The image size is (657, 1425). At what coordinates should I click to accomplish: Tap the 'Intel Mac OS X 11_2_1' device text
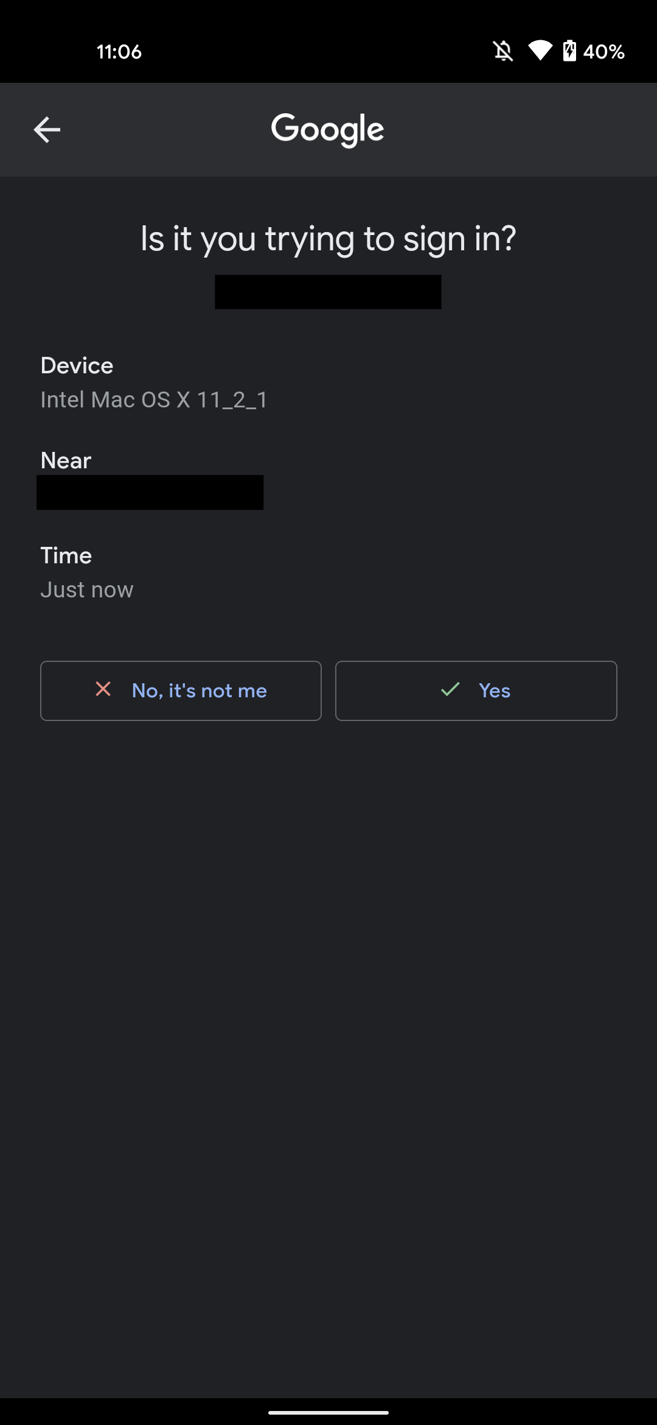154,399
